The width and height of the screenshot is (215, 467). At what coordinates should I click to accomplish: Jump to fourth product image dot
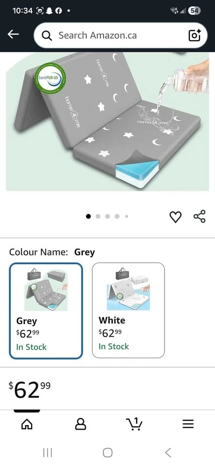[x=117, y=216]
